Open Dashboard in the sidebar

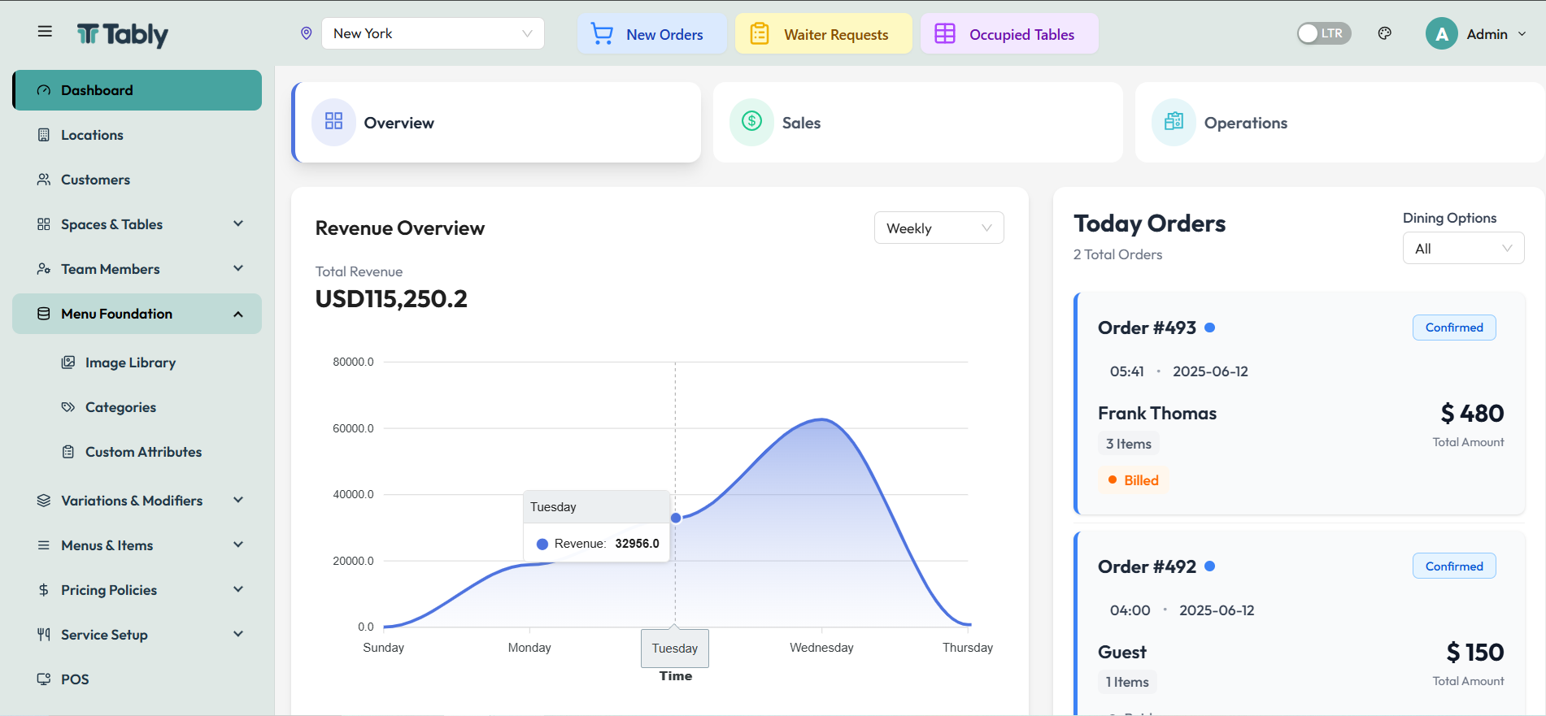point(137,90)
